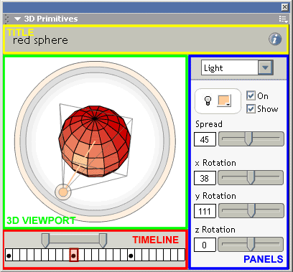Click the z Rotation slider thumb
The height and width of the screenshot is (272, 293).
click(251, 244)
